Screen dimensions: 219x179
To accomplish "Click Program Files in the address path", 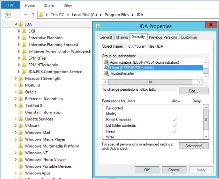I will [x=117, y=15].
